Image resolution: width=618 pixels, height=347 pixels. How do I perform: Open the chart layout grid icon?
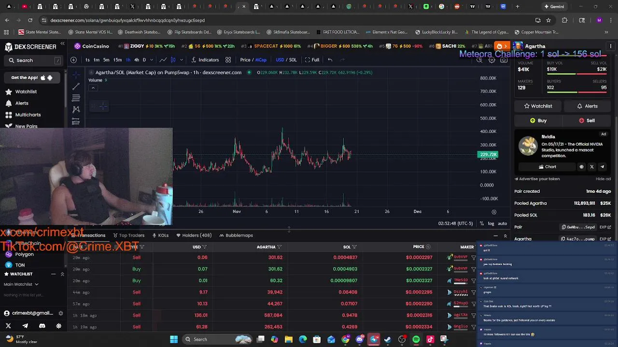(x=228, y=60)
